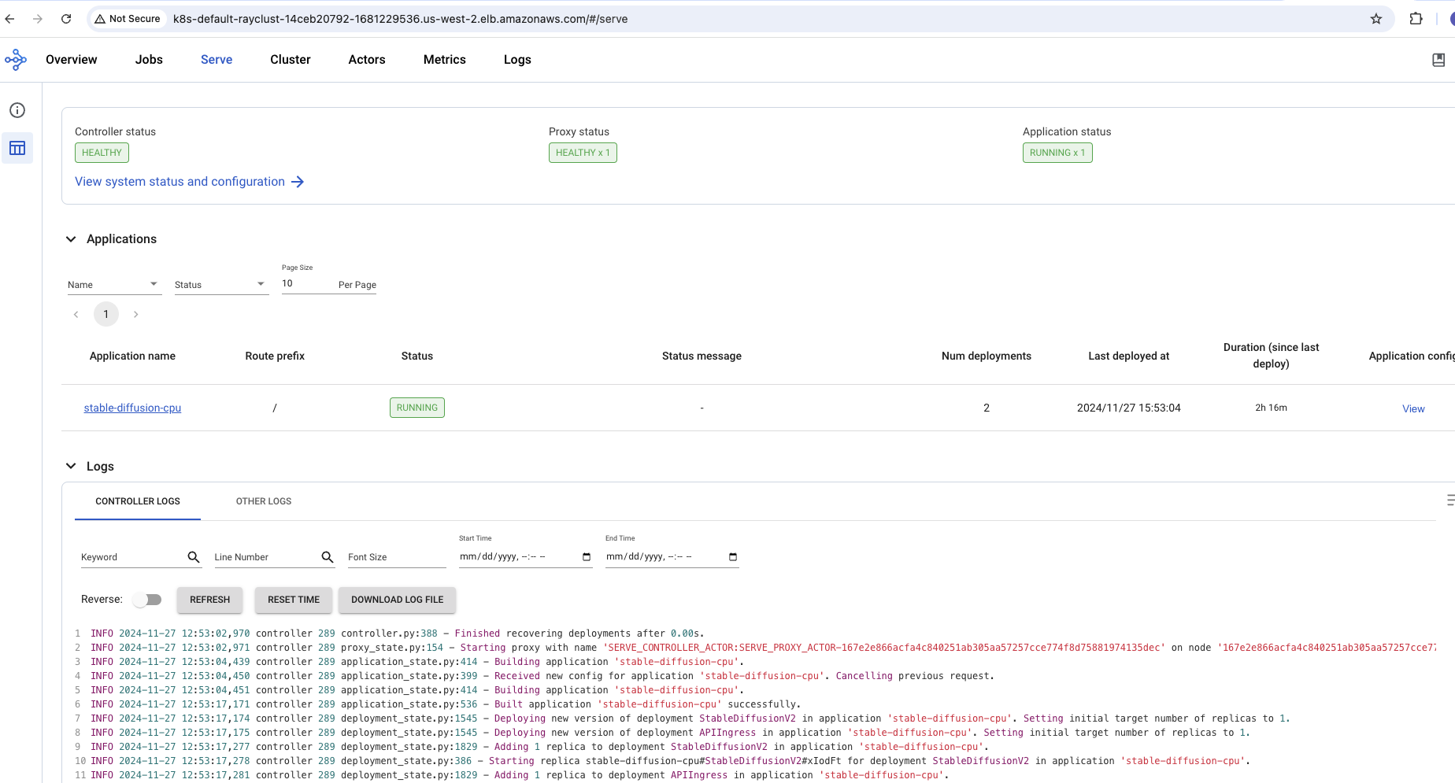Screen dimensions: 1455x783
Task: Click the Ray logo icon
Action: (16, 60)
